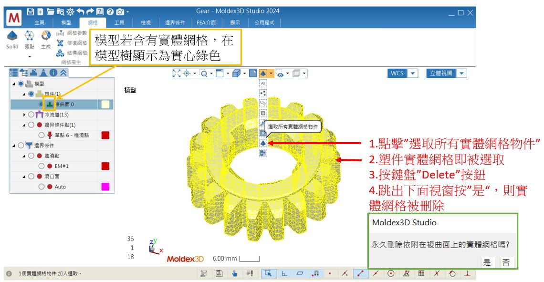
Task: Toggle the Auto visibility radio
Action: pyautogui.click(x=42, y=187)
